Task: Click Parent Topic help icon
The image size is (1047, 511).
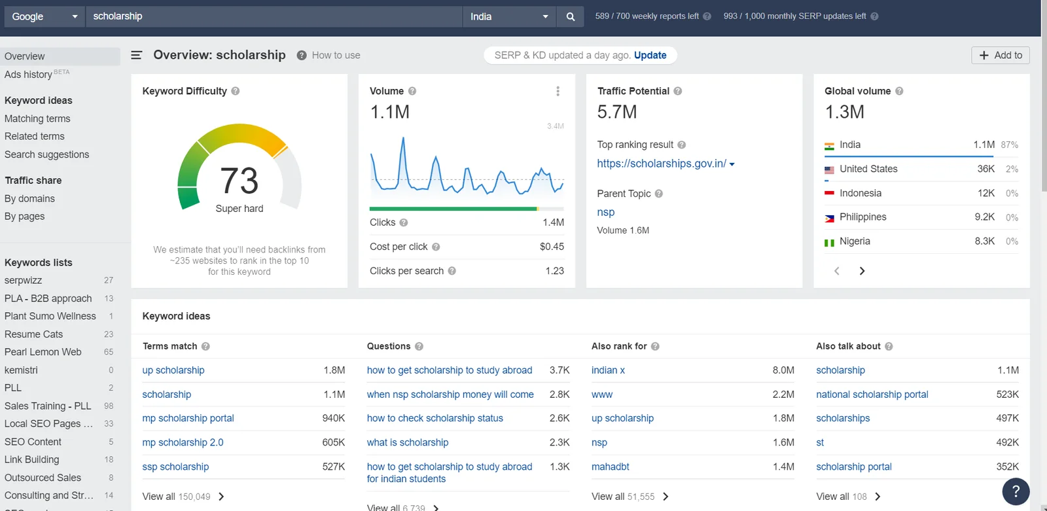Action: tap(659, 194)
